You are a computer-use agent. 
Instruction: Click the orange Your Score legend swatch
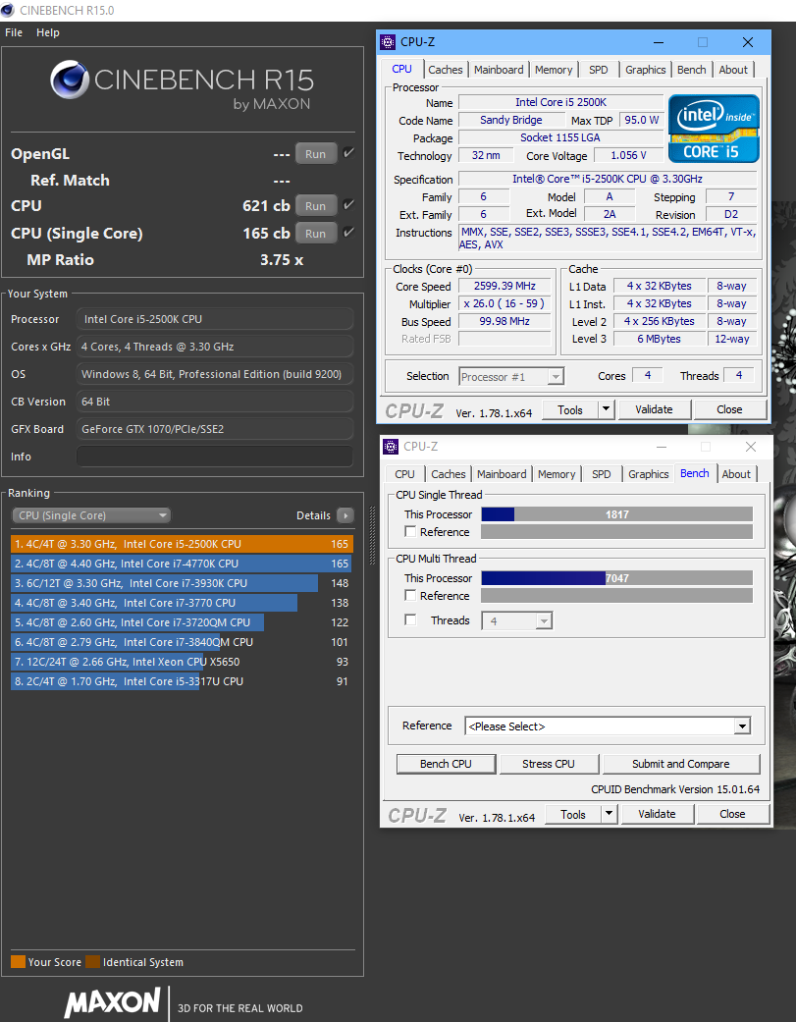19,962
